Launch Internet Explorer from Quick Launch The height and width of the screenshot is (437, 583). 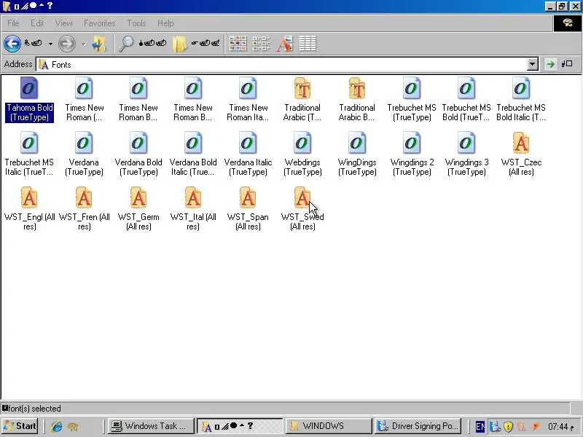(57, 426)
